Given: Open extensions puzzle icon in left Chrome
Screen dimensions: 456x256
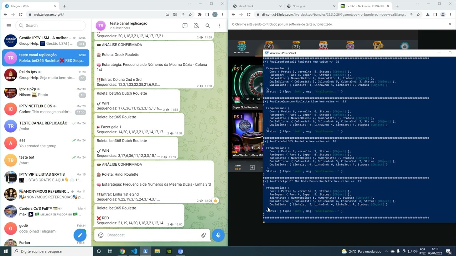Looking at the screenshot, I should (199, 15).
